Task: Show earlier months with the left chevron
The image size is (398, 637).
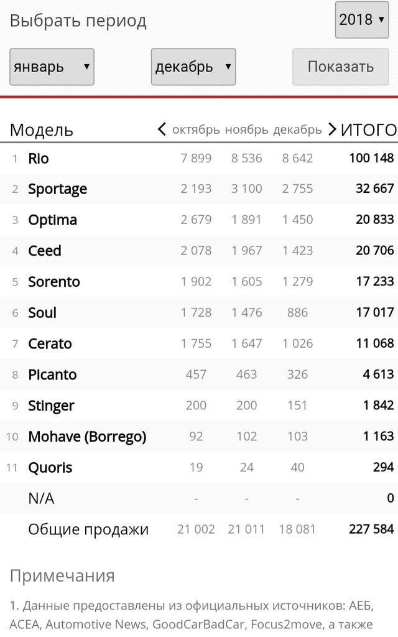Action: [x=162, y=129]
